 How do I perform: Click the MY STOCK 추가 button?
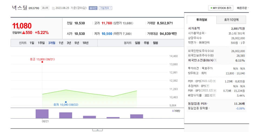pyautogui.click(x=221, y=8)
